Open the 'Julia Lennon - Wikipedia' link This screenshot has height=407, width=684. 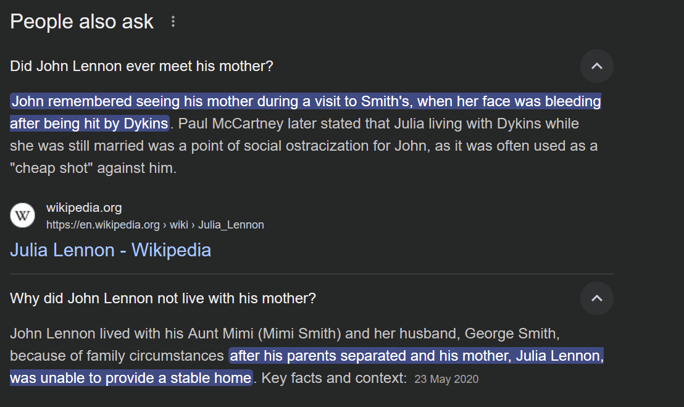pos(111,250)
